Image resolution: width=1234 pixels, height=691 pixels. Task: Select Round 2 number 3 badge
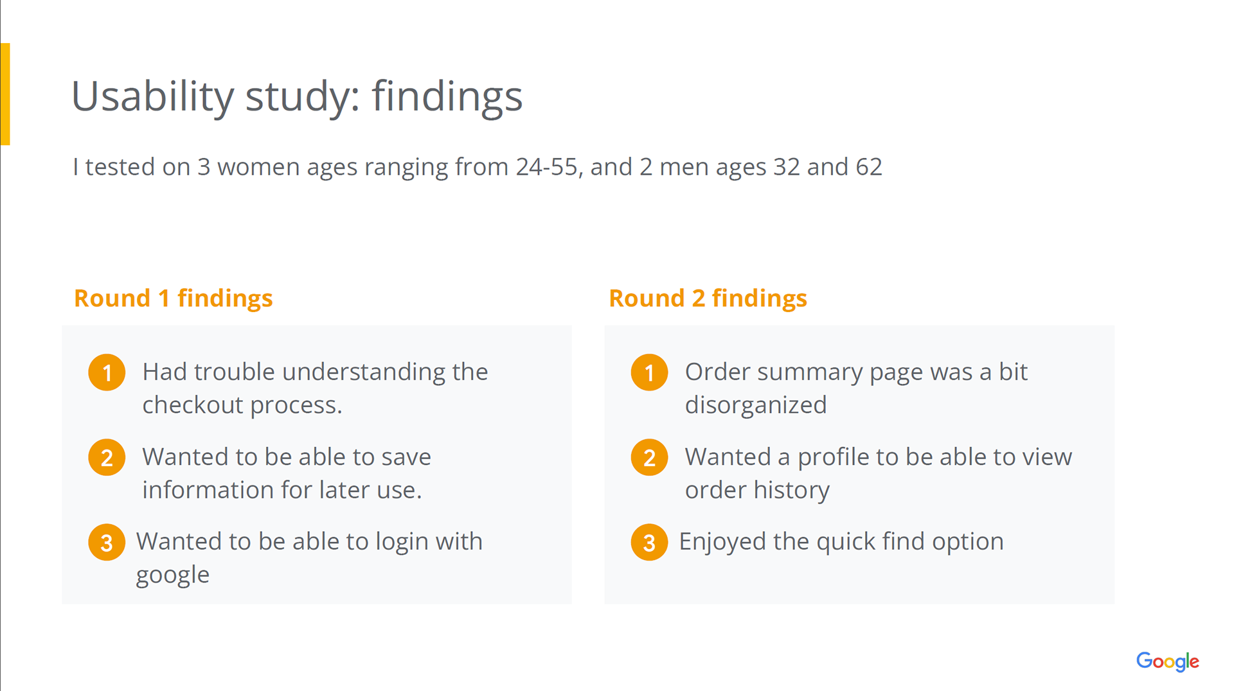point(649,542)
